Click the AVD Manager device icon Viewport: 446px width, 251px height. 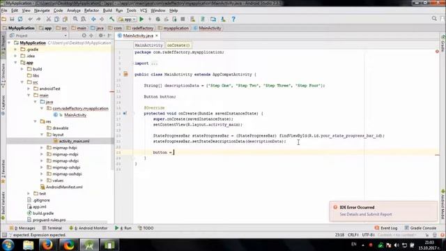tap(192, 19)
